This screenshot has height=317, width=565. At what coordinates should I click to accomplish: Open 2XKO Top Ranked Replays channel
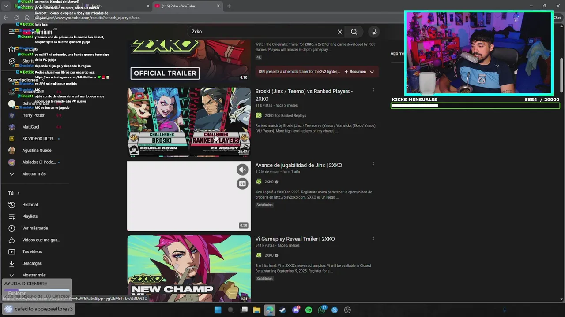(285, 115)
